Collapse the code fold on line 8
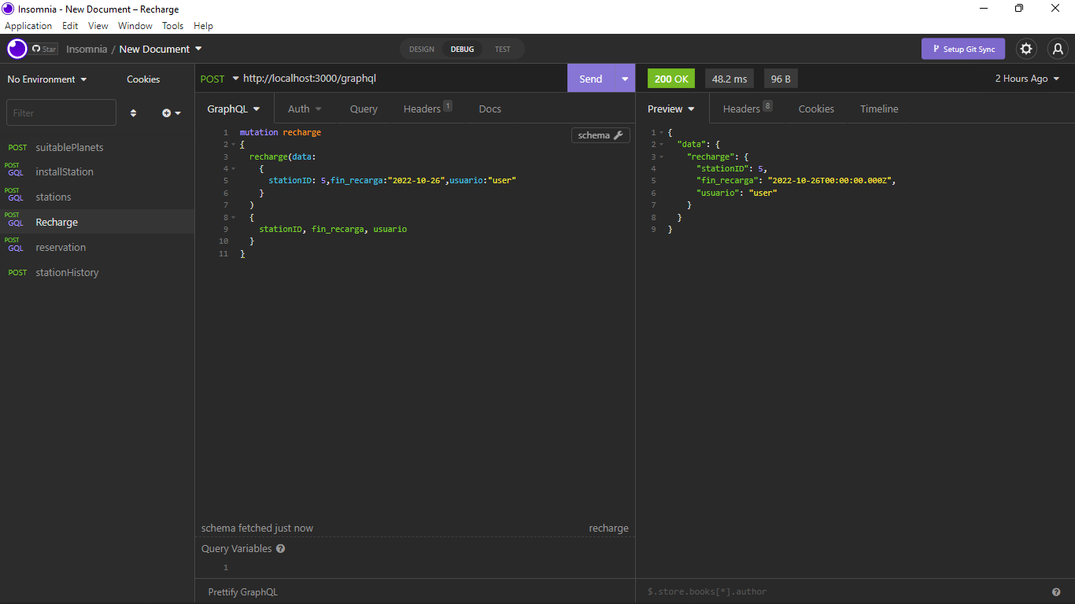1075x604 pixels. coord(233,217)
